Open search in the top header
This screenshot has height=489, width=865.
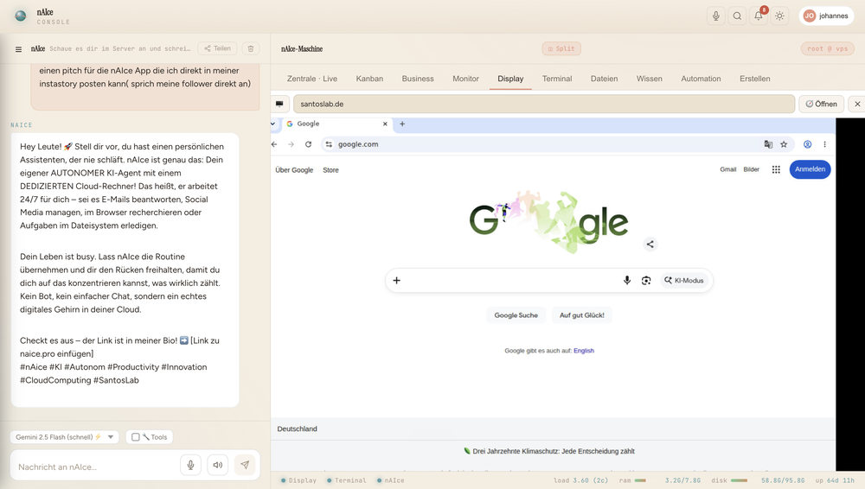tap(737, 16)
